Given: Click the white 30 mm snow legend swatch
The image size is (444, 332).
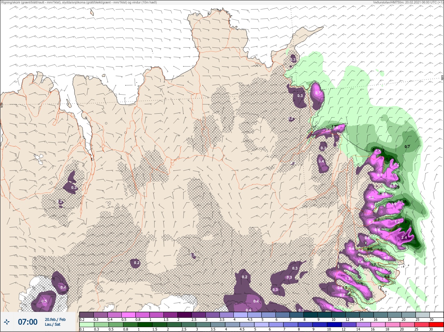Looking at the screenshot, I should pos(436,315).
